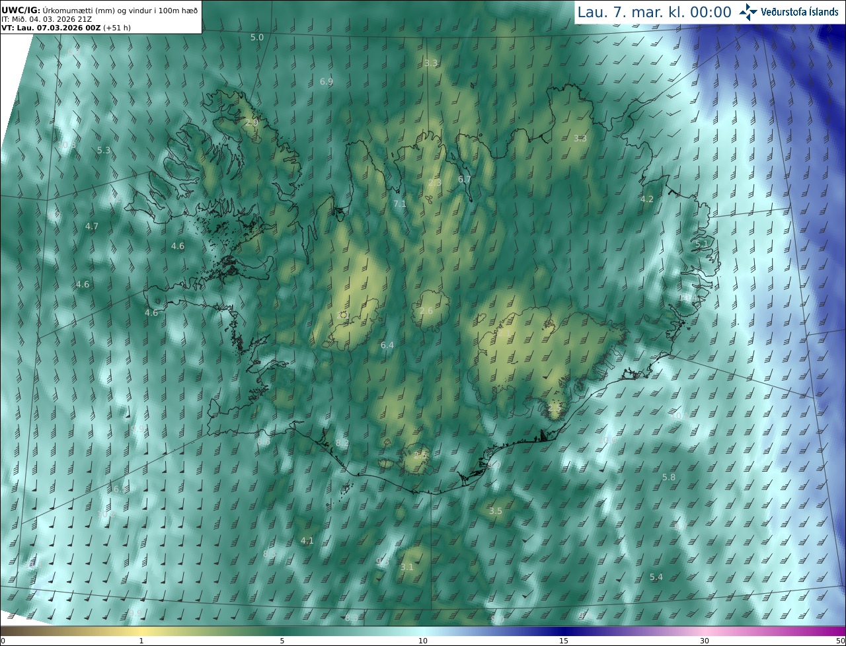Click the 5.4 value in the southeast sea
846x646 pixels.
coord(656,577)
